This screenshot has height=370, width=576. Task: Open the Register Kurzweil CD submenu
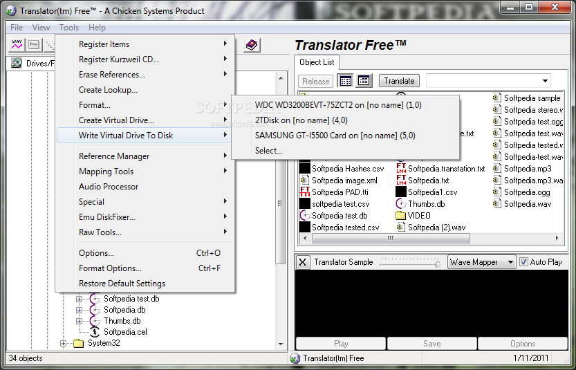pyautogui.click(x=145, y=59)
